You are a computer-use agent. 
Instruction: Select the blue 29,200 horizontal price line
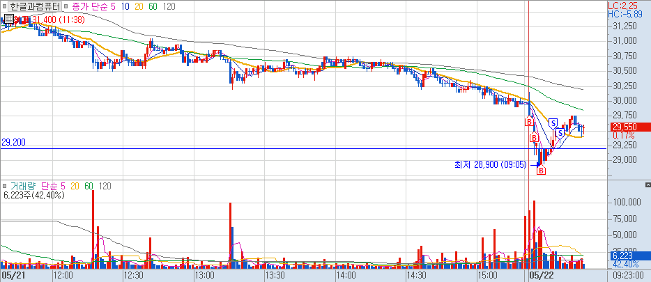click(303, 148)
